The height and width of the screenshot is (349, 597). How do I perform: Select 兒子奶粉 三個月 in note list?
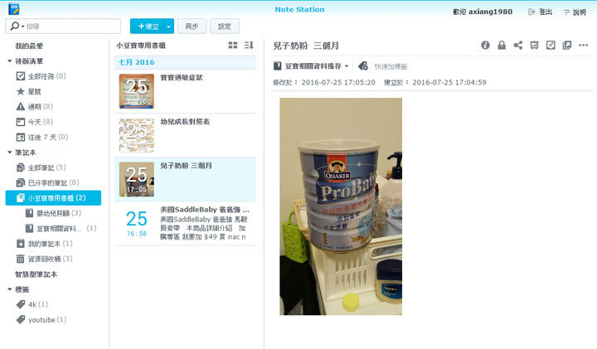point(185,179)
